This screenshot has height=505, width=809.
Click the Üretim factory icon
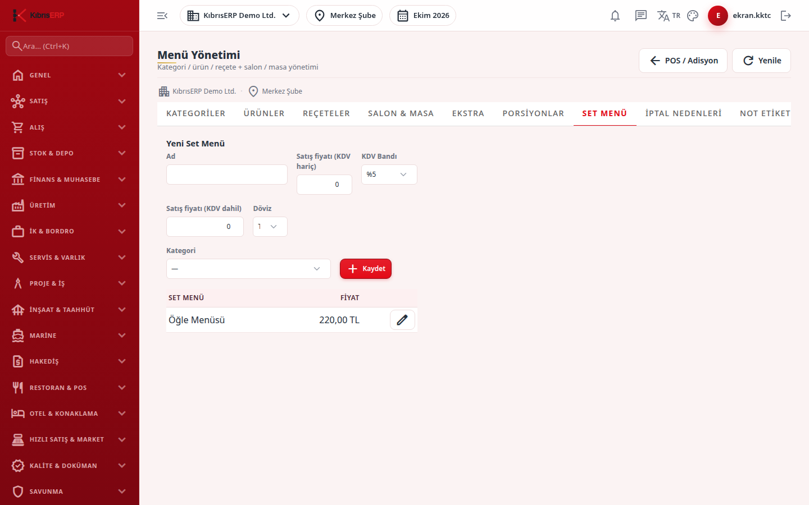point(18,205)
